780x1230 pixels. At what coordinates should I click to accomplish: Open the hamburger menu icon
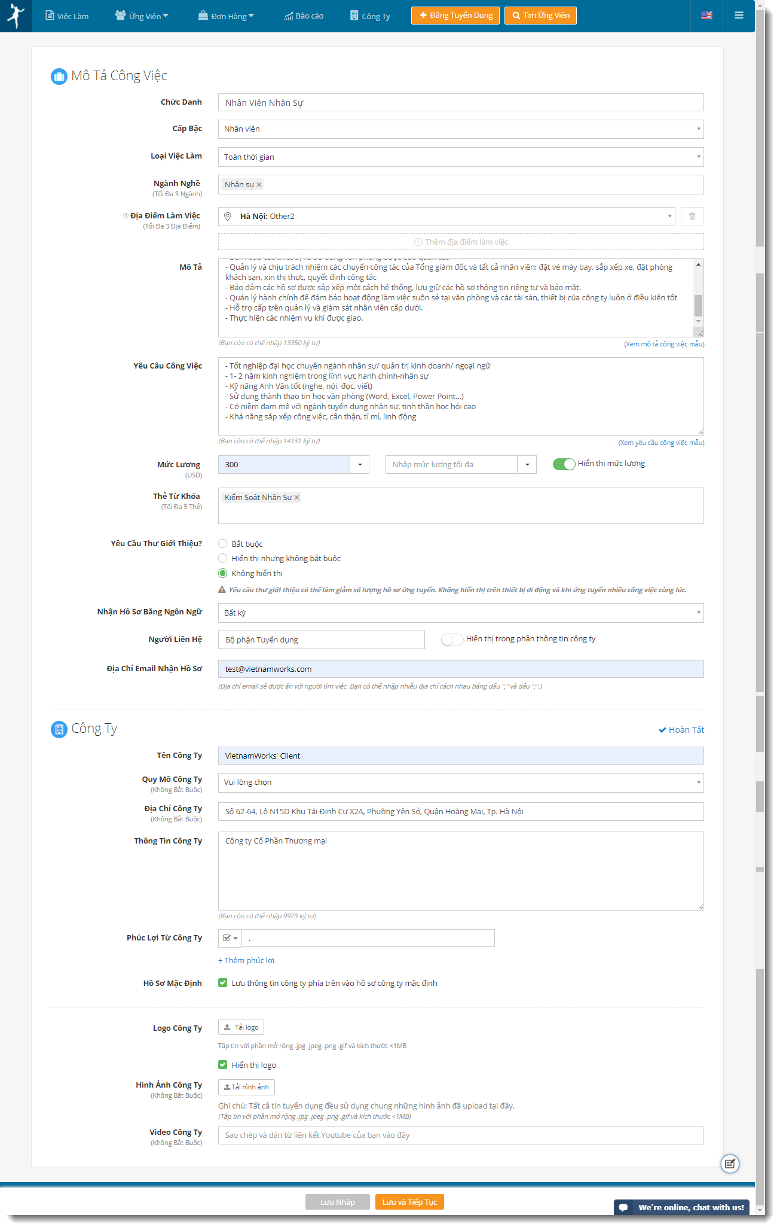(739, 16)
